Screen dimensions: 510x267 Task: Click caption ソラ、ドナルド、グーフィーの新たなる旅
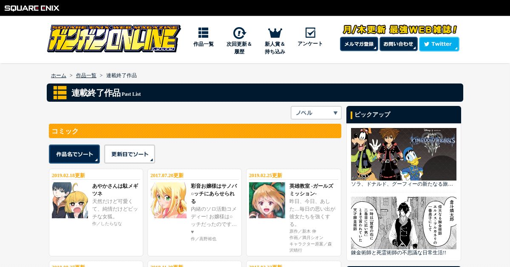tap(402, 184)
